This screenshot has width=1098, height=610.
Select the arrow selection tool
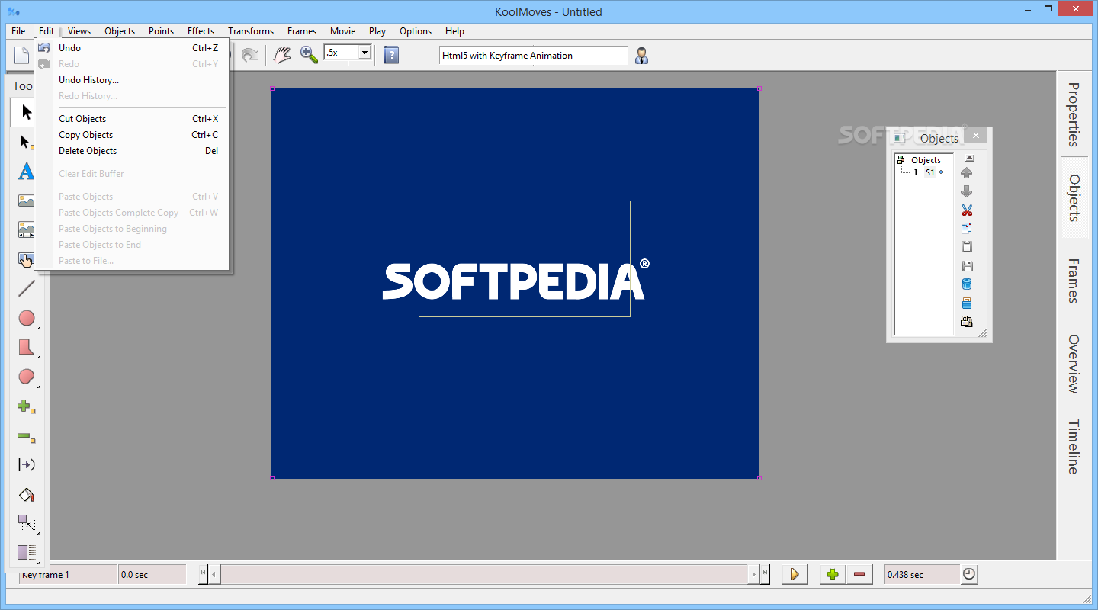27,112
